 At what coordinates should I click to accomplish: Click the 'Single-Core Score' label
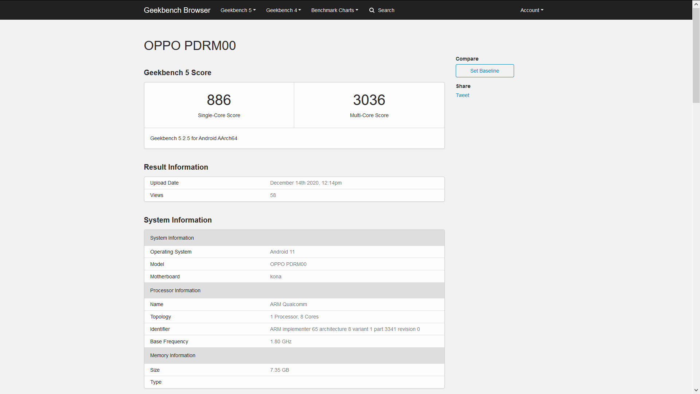tap(219, 115)
